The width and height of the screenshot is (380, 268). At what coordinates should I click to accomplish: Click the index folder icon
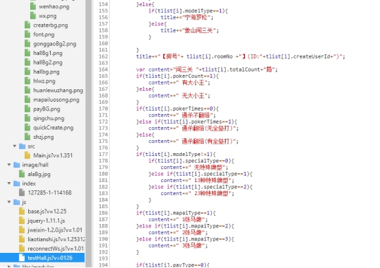(16, 183)
